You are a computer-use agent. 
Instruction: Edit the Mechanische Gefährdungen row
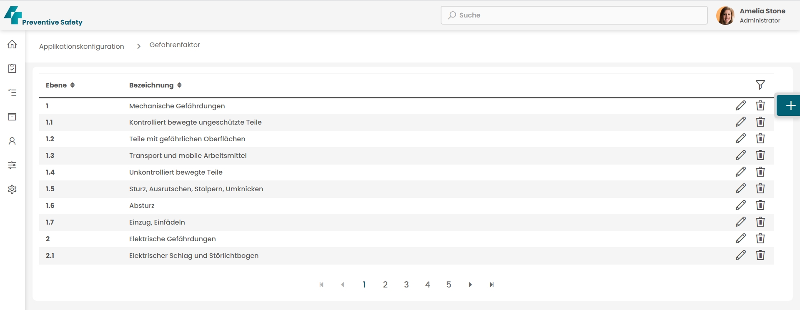[x=740, y=105]
